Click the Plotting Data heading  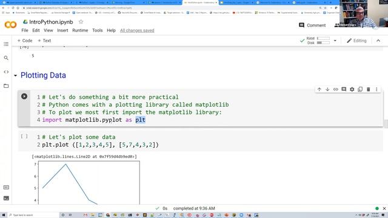point(43,75)
